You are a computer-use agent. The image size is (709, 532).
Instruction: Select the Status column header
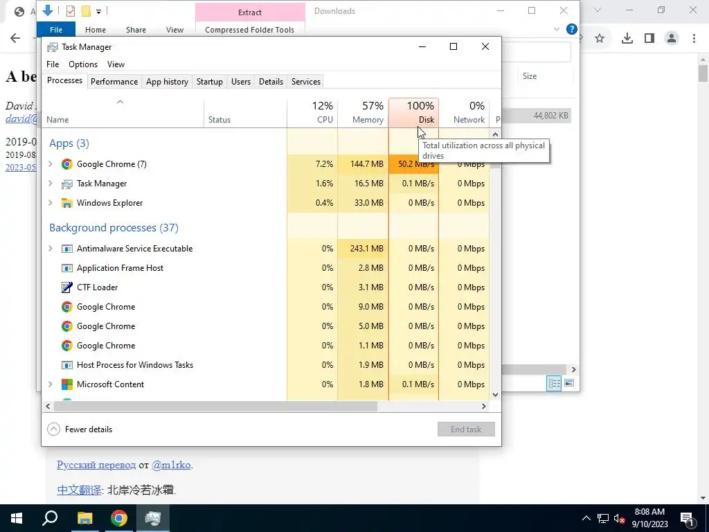click(x=245, y=113)
